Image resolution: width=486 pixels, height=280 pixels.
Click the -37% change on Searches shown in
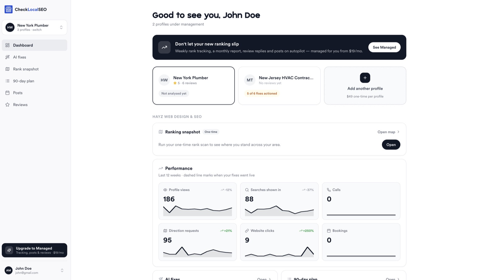coord(308,190)
